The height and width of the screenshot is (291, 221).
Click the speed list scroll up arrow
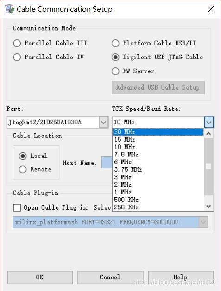click(209, 133)
